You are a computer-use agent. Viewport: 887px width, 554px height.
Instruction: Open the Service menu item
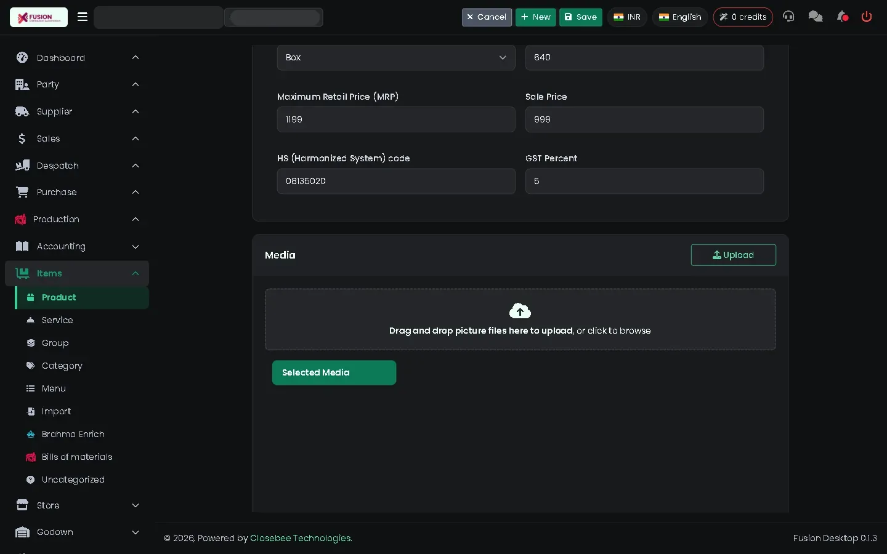click(x=82, y=320)
